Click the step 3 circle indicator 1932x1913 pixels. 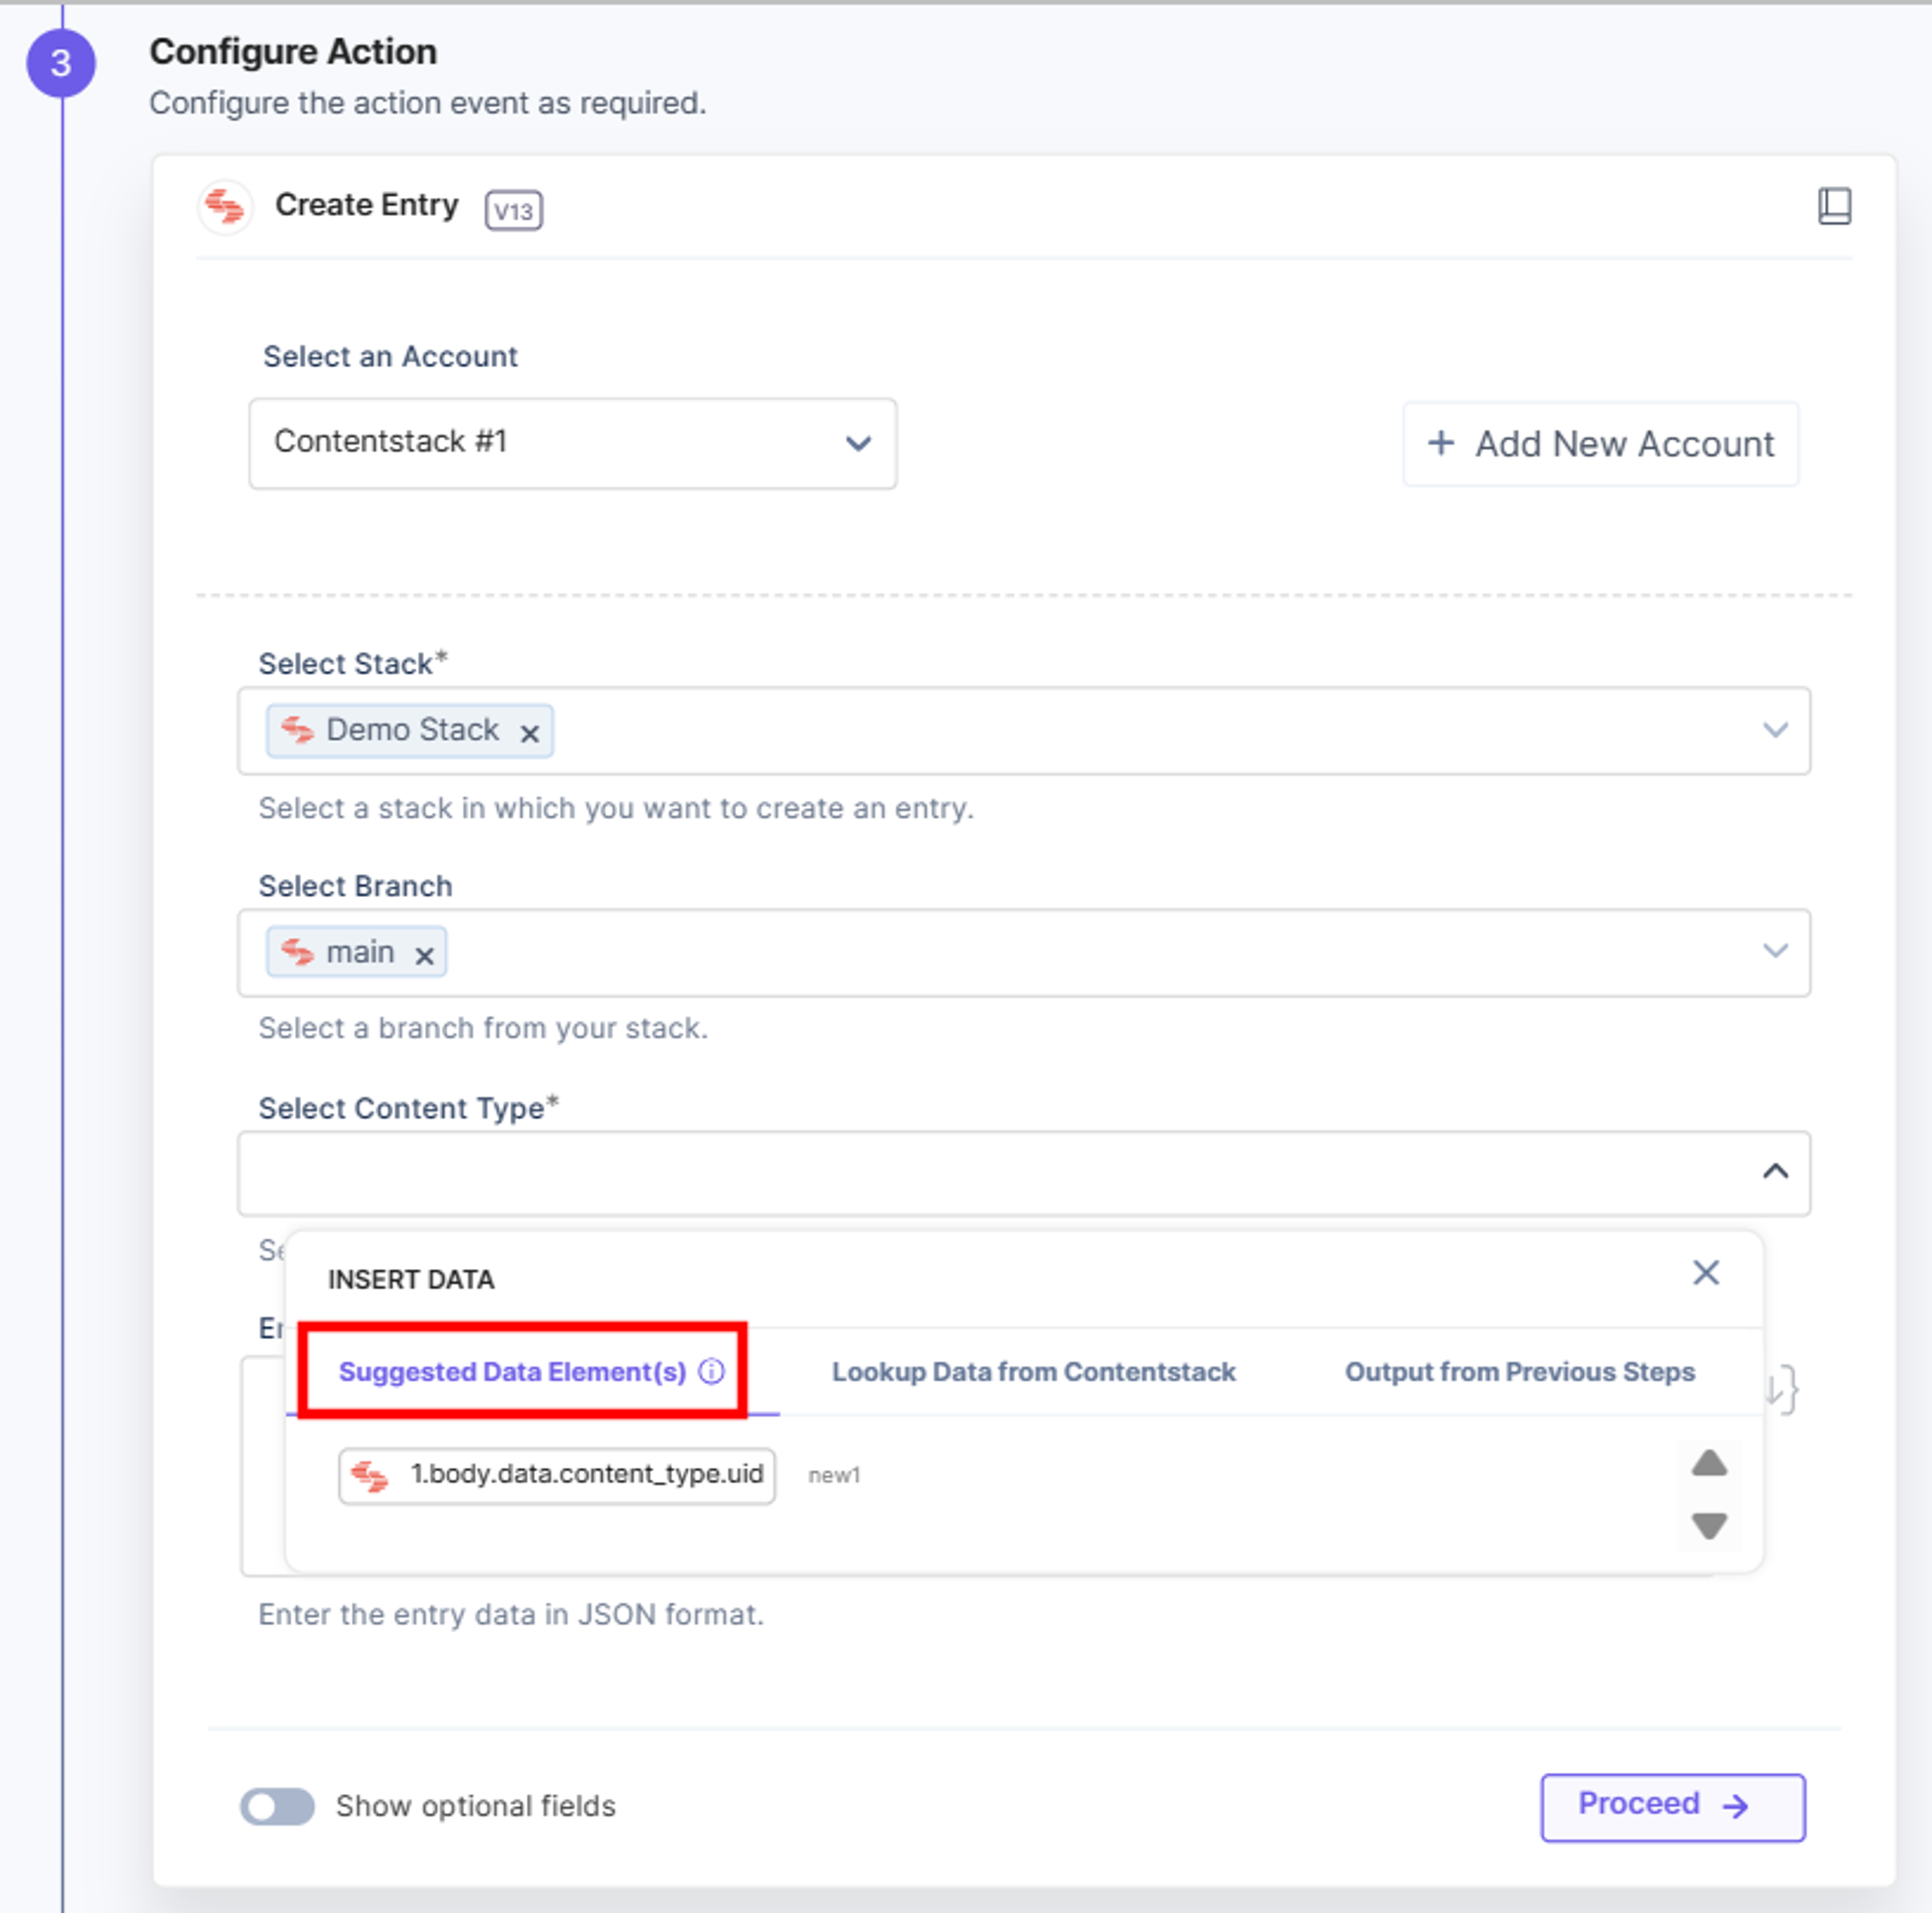click(61, 63)
